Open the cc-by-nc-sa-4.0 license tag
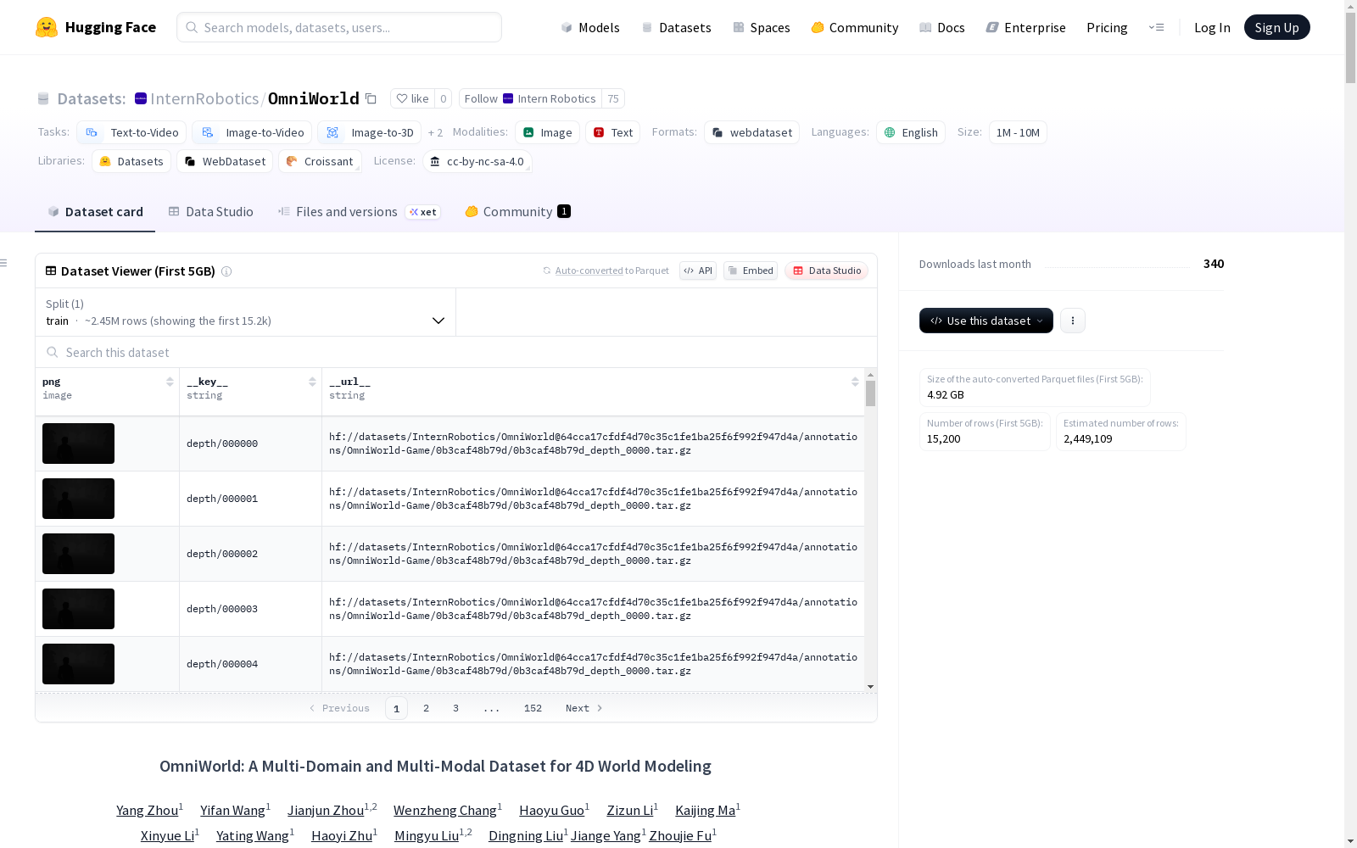 477,161
